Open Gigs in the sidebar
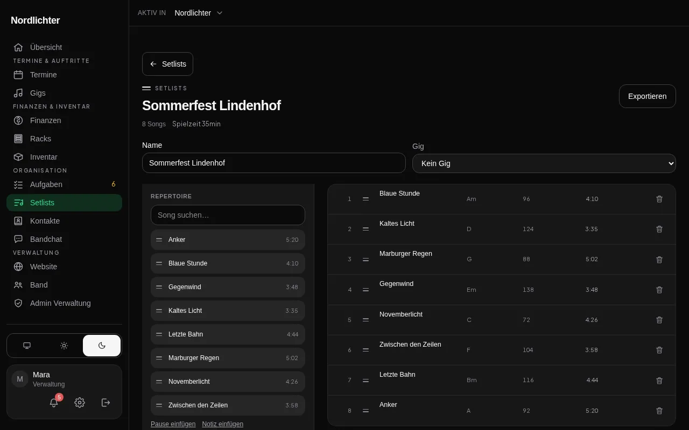This screenshot has height=430, width=689. (x=64, y=93)
